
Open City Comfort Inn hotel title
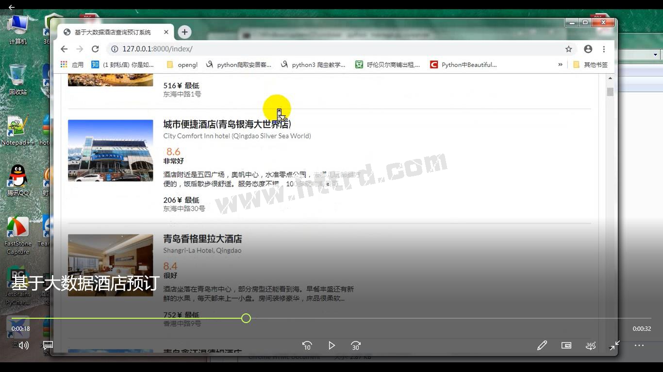click(x=227, y=124)
